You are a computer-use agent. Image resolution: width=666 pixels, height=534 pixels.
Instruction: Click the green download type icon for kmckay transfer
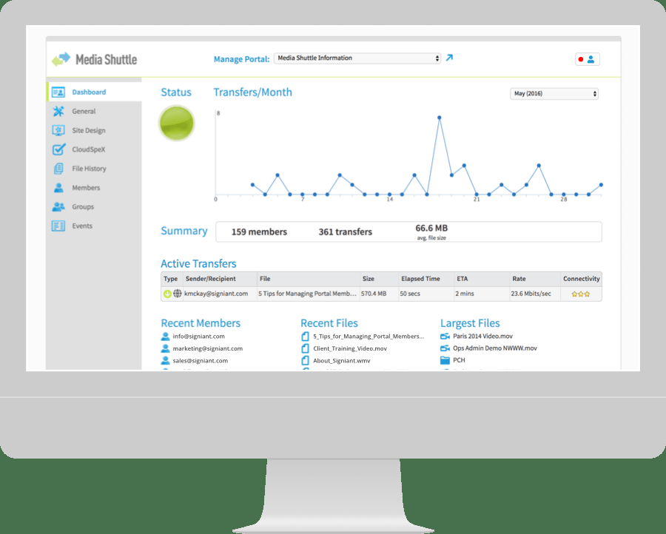click(167, 294)
